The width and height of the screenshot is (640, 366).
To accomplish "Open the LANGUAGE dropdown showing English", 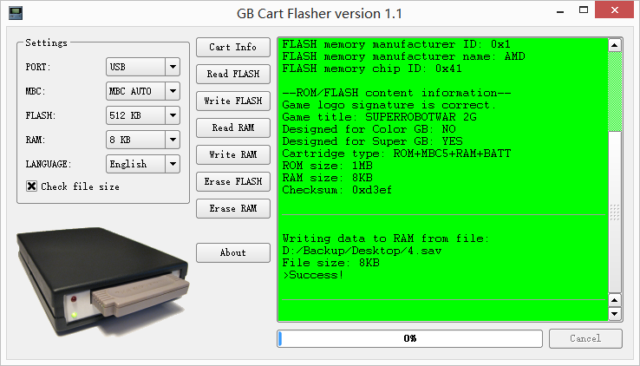I will [x=142, y=164].
